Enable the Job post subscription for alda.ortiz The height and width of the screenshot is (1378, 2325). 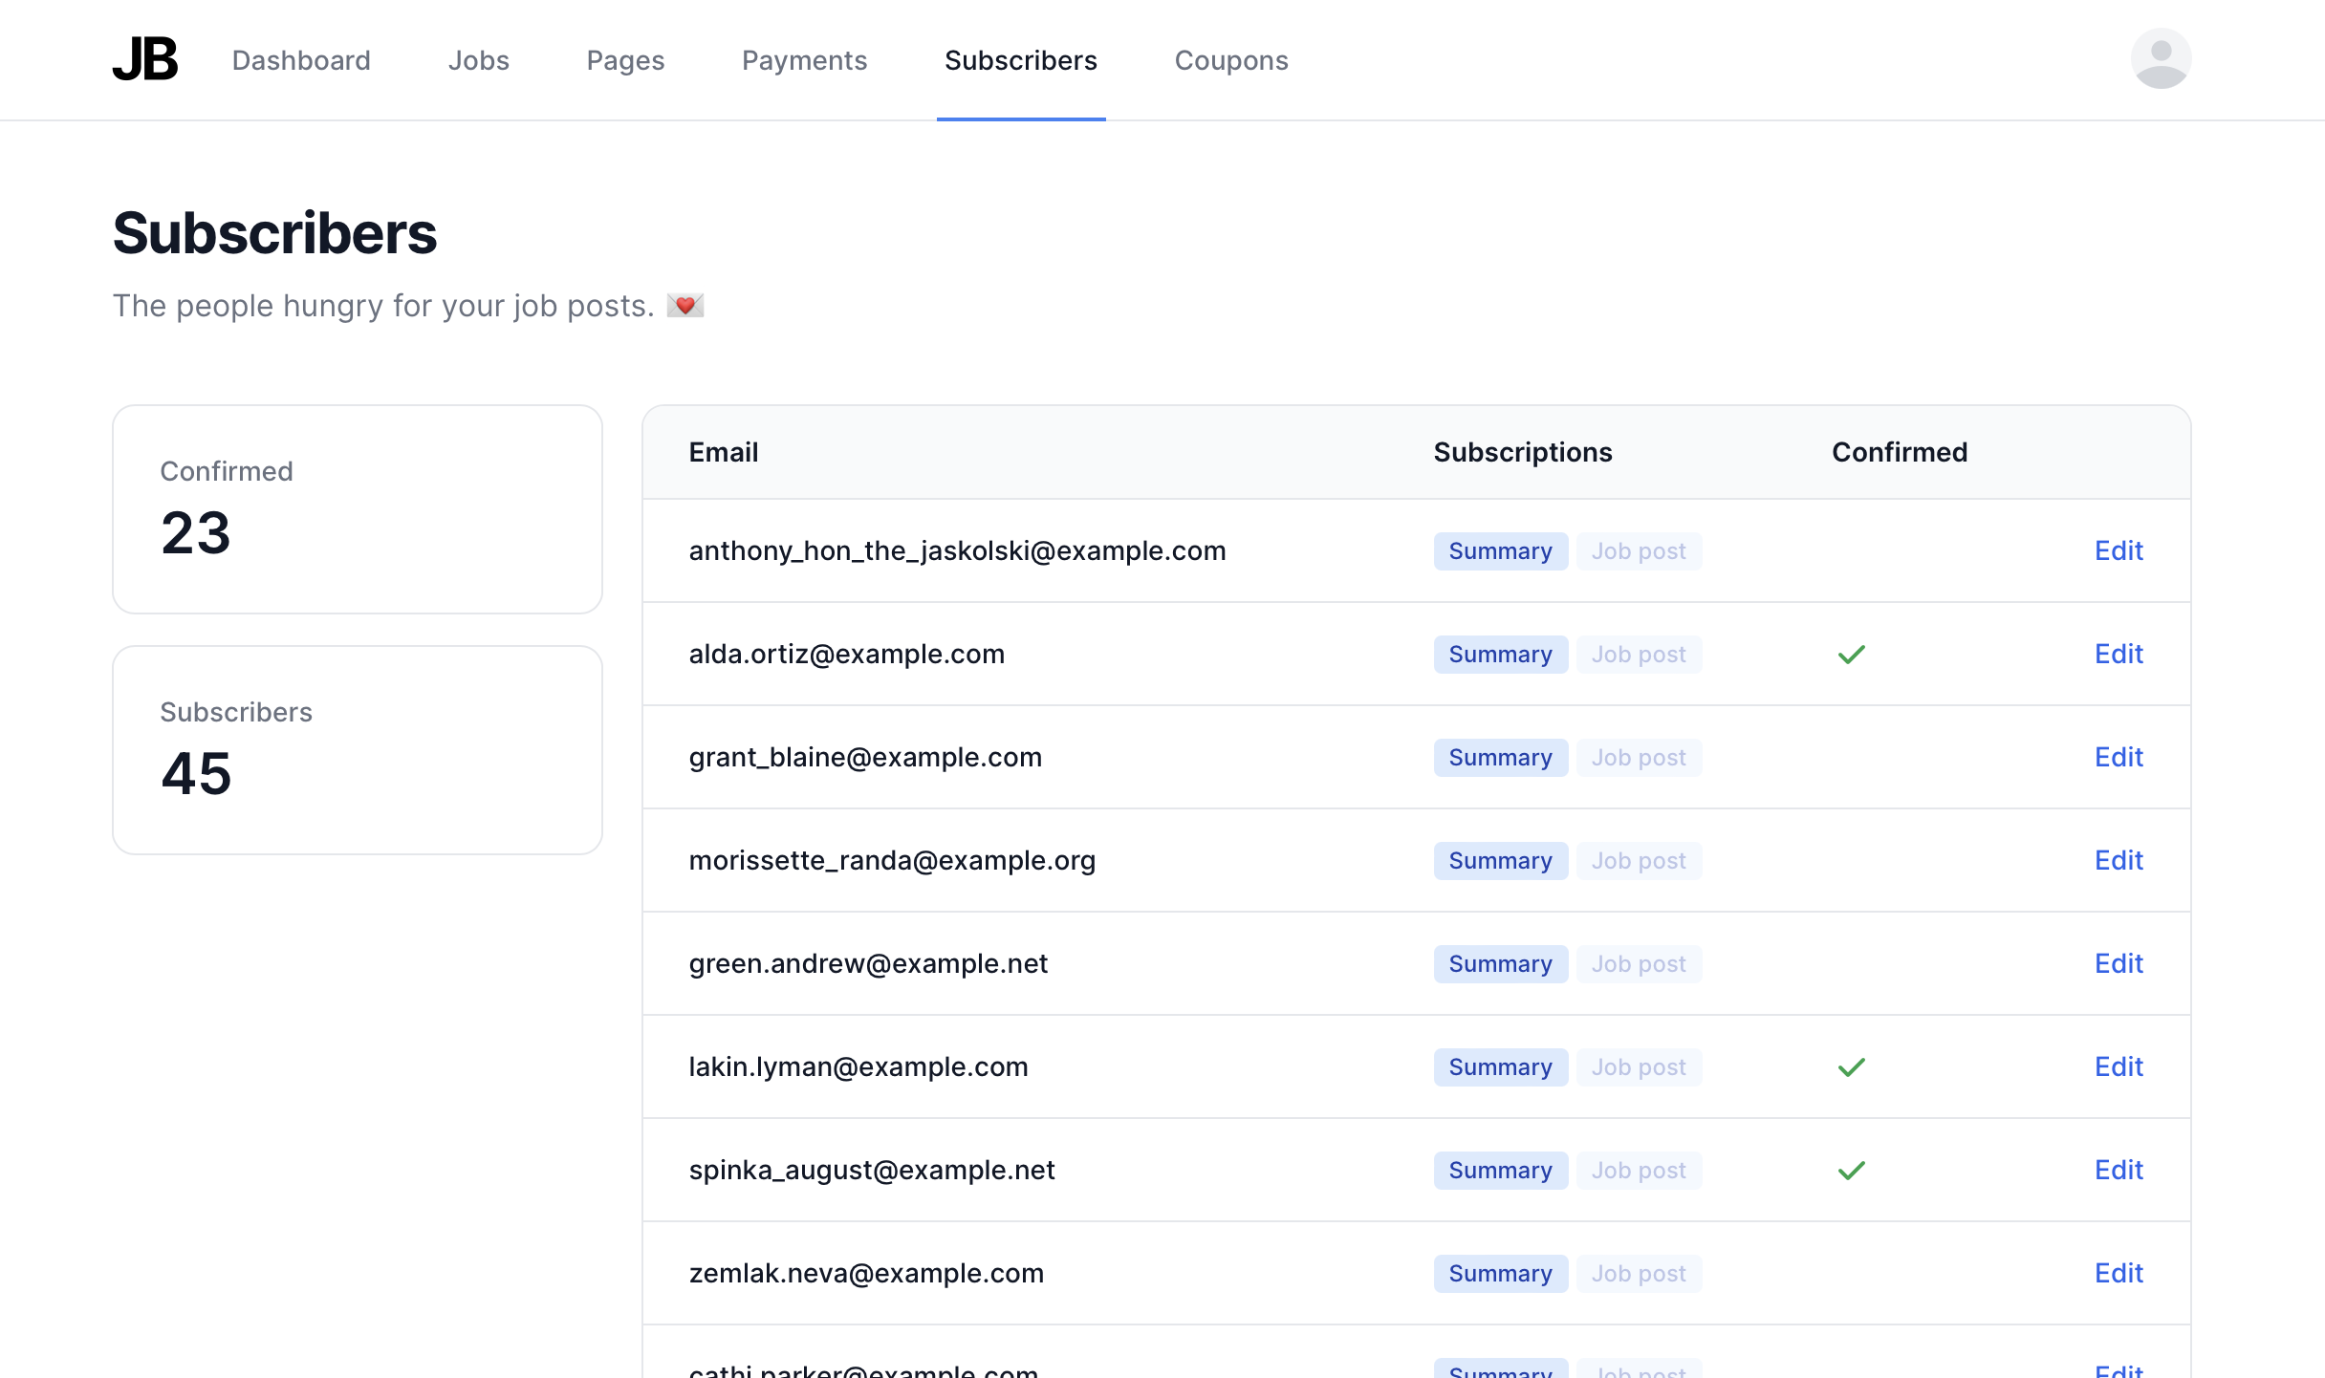point(1639,655)
